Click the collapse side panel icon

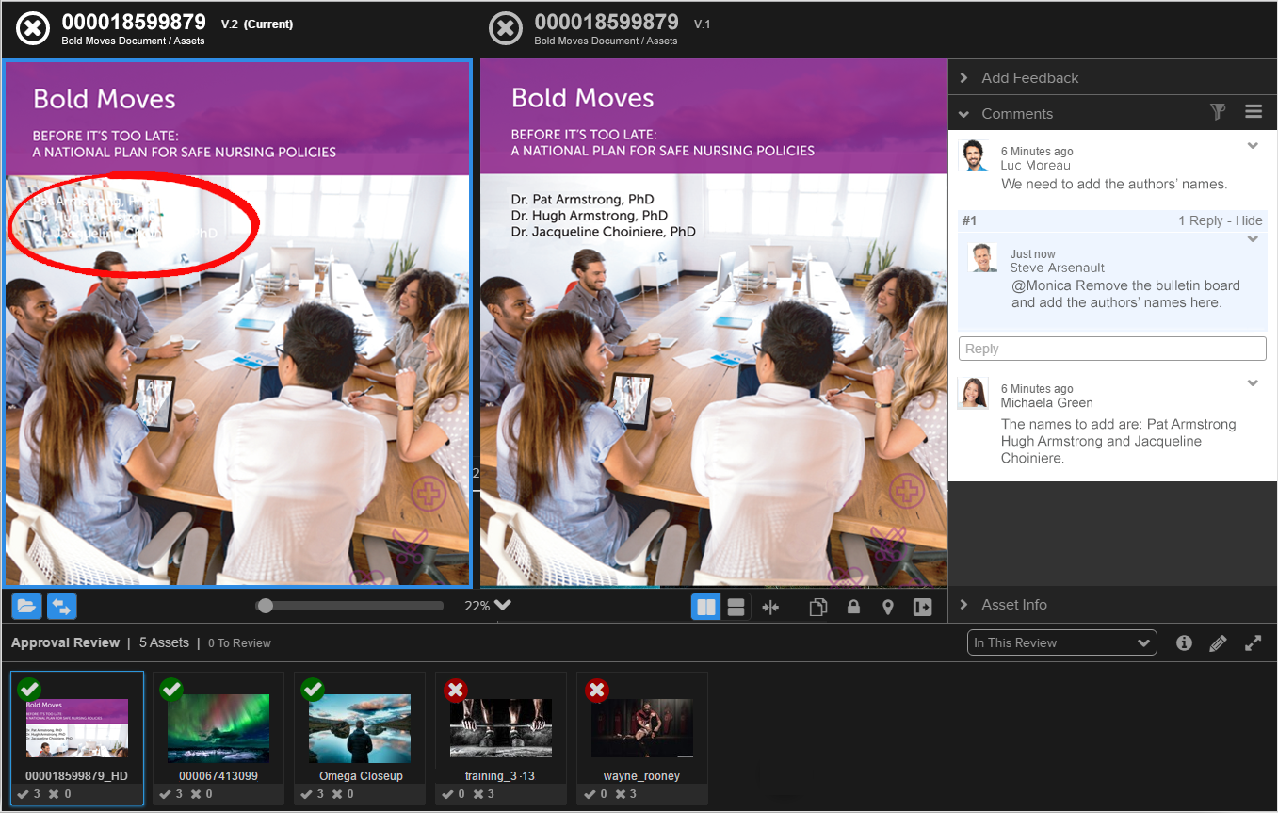(922, 608)
